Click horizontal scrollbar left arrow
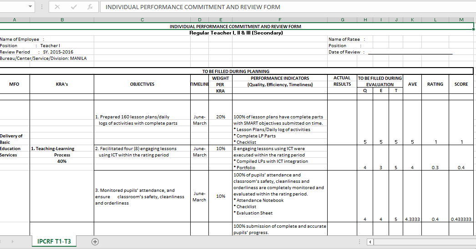The width and height of the screenshot is (476, 249). pos(370,242)
